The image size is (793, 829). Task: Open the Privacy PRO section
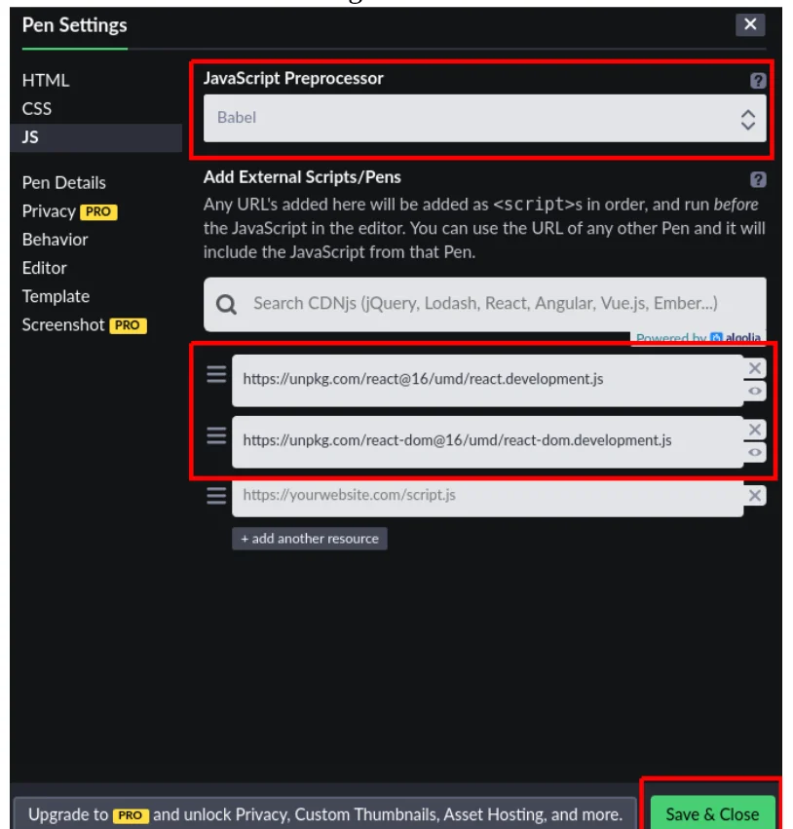69,211
